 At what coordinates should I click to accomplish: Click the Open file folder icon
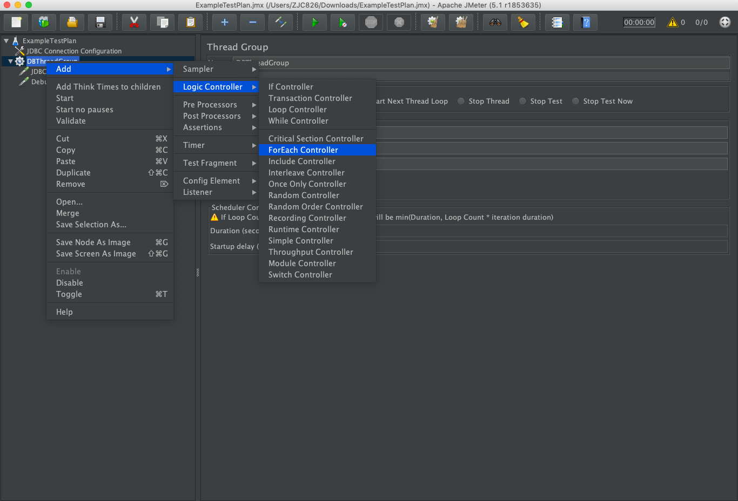[x=72, y=22]
